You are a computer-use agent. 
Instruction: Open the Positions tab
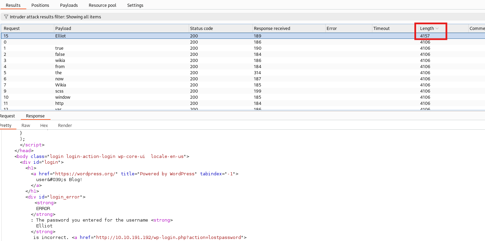(40, 5)
